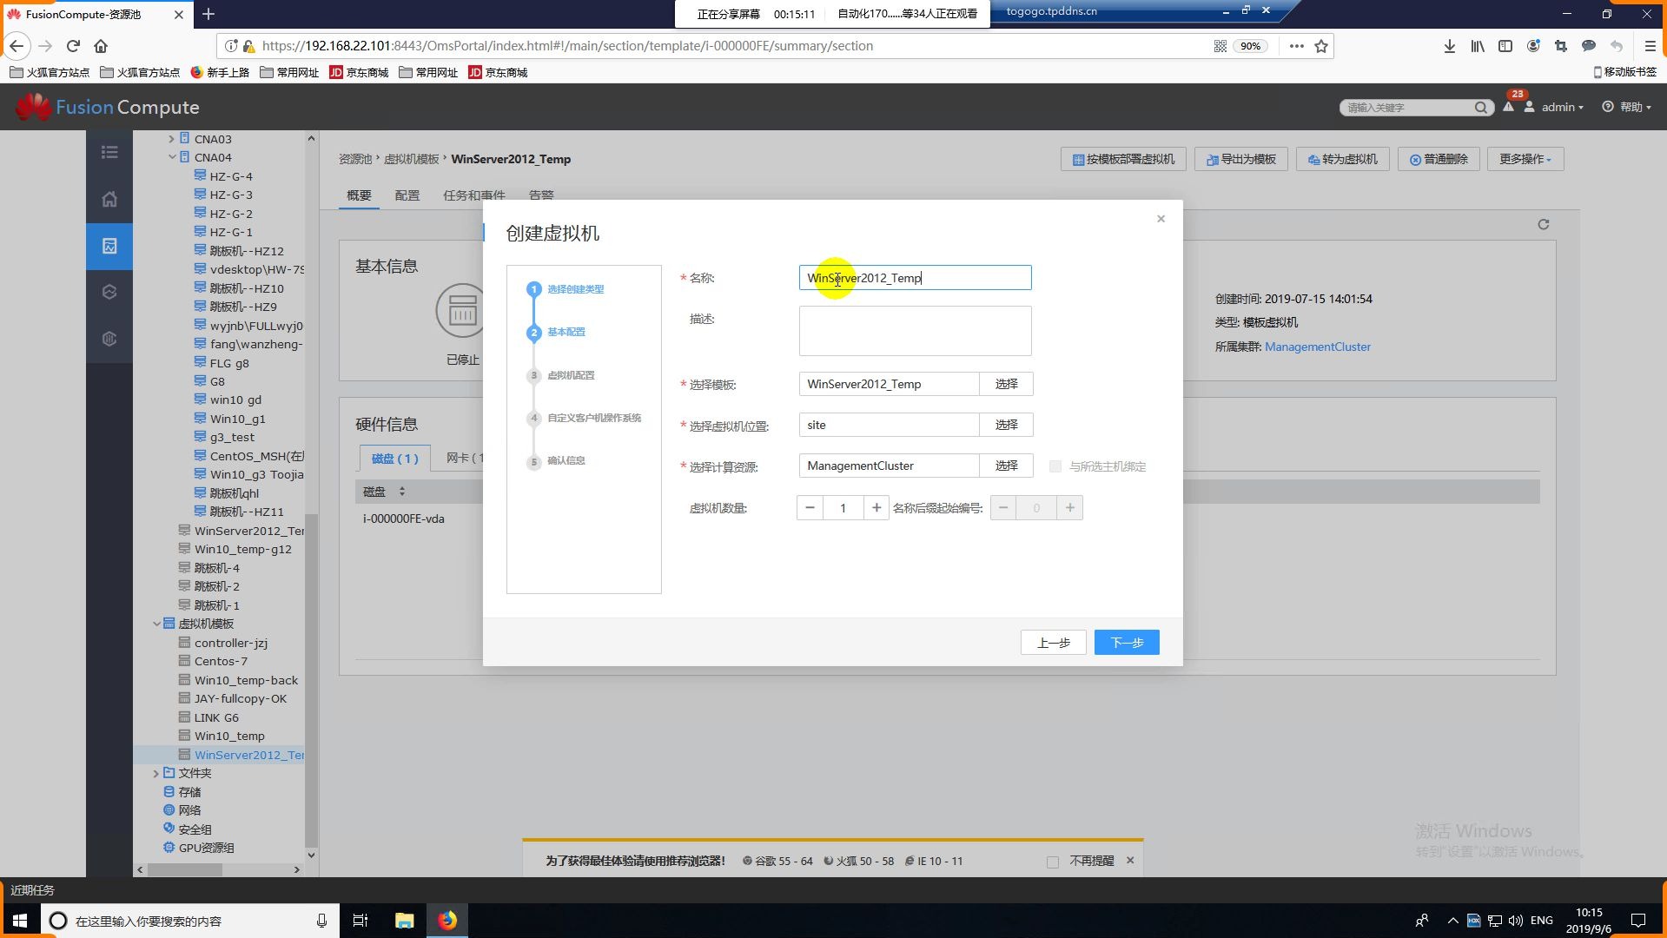Click the refresh icon on summary panel
Viewport: 1667px width, 938px height.
coord(1543,224)
